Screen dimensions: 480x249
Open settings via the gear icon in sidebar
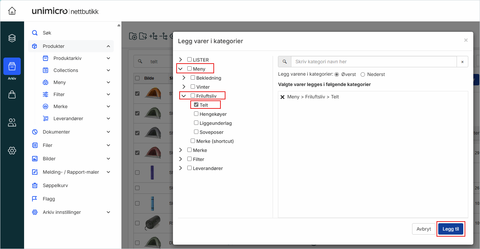coord(12,150)
